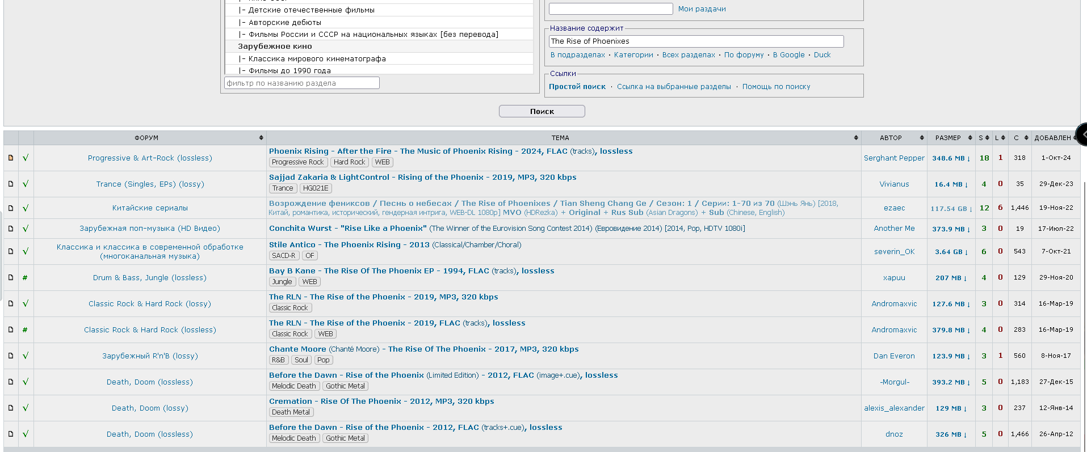
Task: Open the Мои раздачи link
Action: (702, 9)
